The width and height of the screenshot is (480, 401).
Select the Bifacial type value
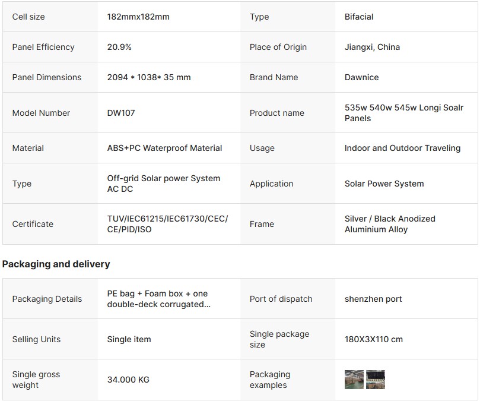[359, 17]
